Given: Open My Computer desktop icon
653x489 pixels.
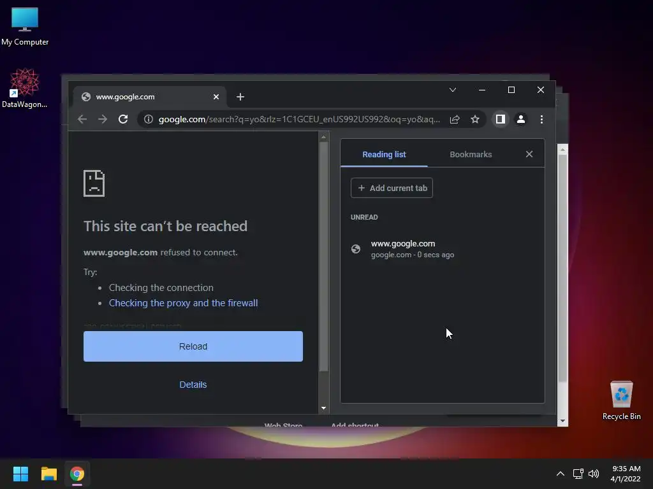Looking at the screenshot, I should [25, 27].
